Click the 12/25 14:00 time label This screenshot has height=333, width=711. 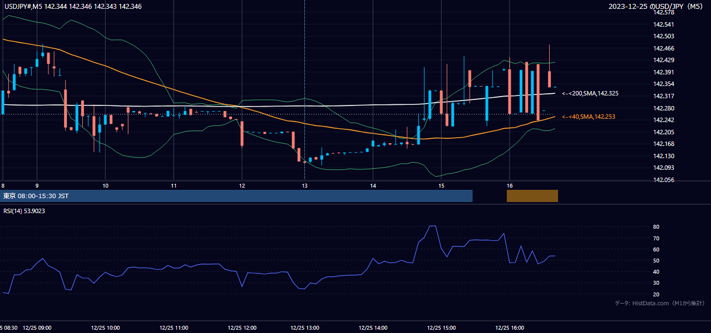[x=373, y=328]
